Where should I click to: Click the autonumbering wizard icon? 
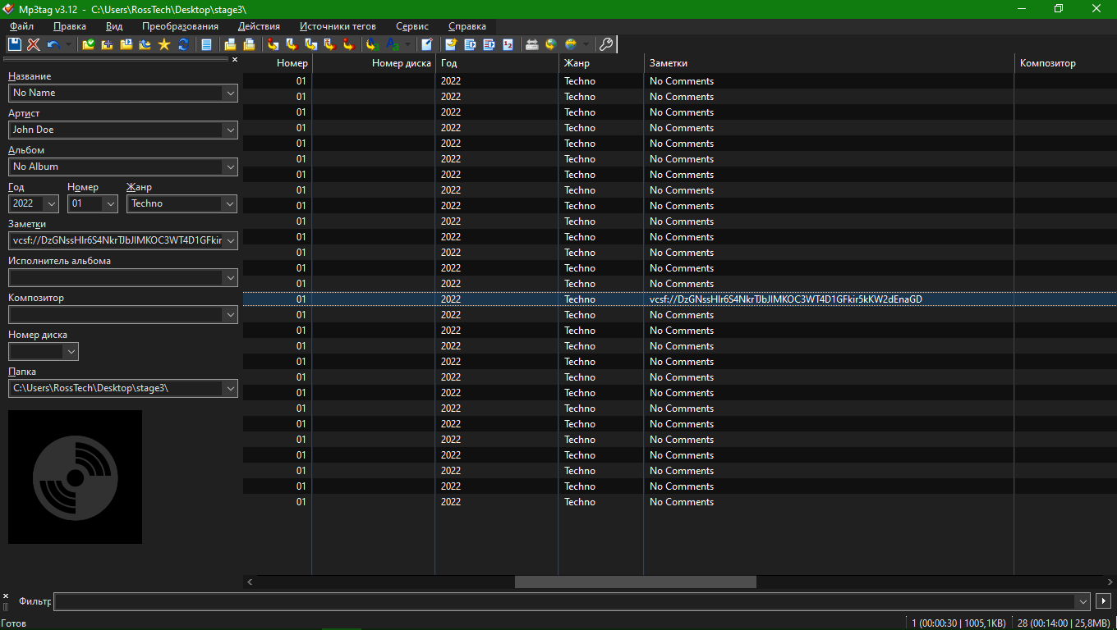click(x=508, y=44)
